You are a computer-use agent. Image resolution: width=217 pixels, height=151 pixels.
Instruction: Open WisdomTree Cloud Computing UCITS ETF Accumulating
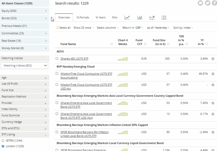click(86, 74)
